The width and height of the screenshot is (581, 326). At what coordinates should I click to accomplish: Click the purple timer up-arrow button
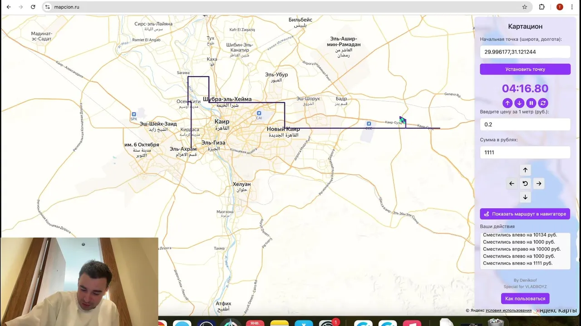[x=507, y=103]
